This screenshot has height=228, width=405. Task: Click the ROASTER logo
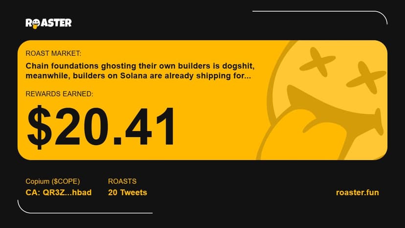tap(48, 23)
